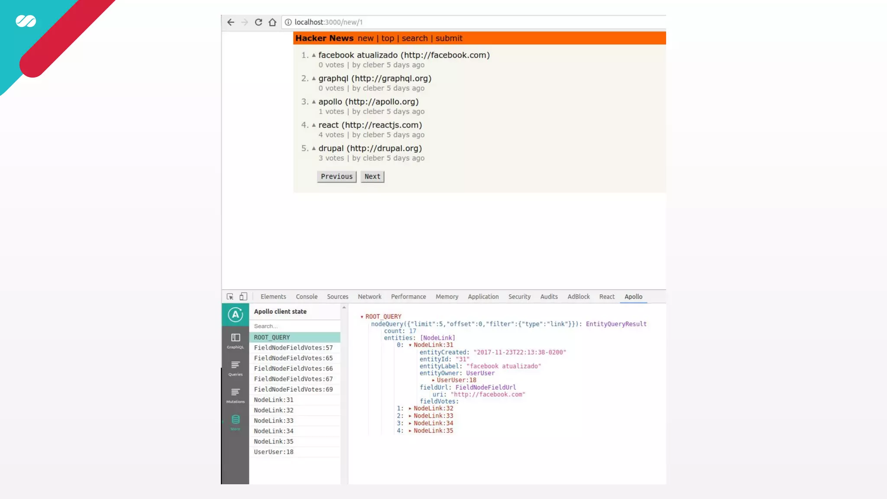Upvote the apollo link
The width and height of the screenshot is (887, 499).
(314, 102)
